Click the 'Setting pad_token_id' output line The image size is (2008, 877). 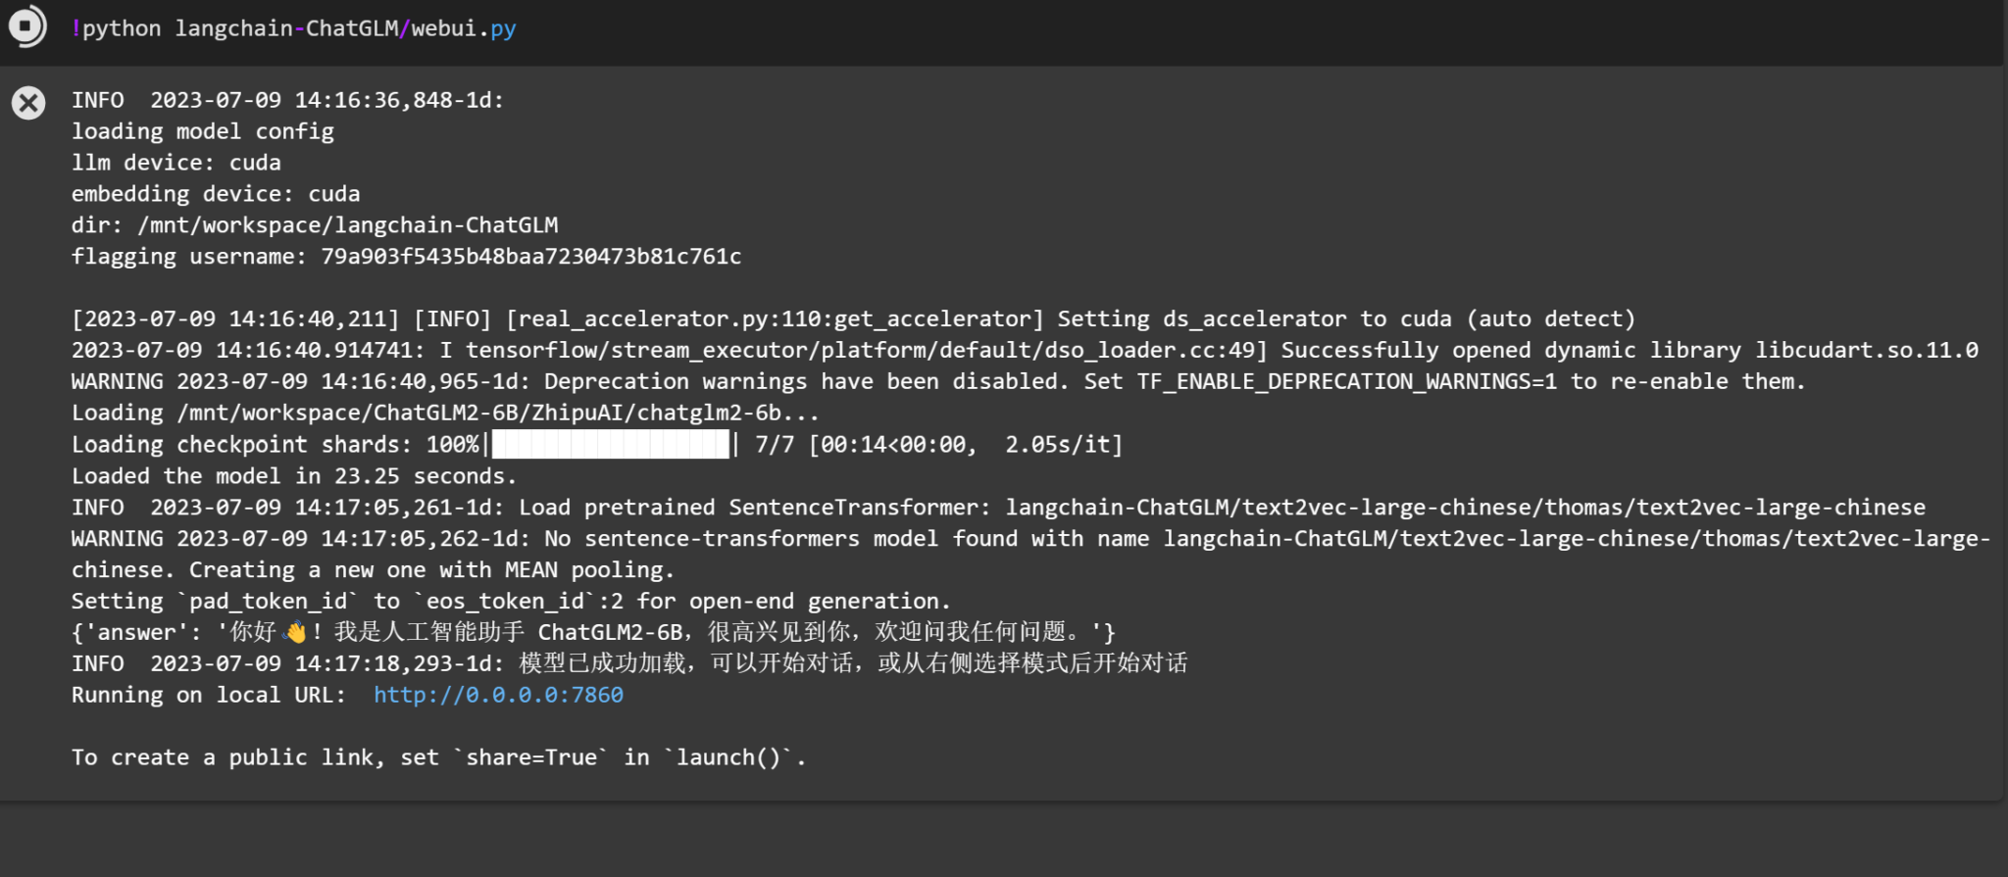pos(511,602)
